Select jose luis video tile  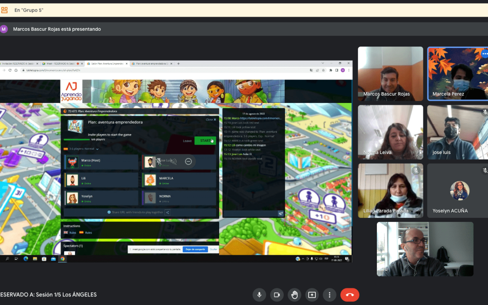pos(457,132)
